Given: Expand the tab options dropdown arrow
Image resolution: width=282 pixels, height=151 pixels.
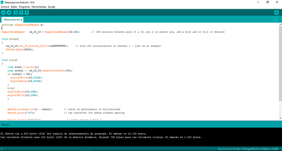Looking at the screenshot, I should click(275, 19).
